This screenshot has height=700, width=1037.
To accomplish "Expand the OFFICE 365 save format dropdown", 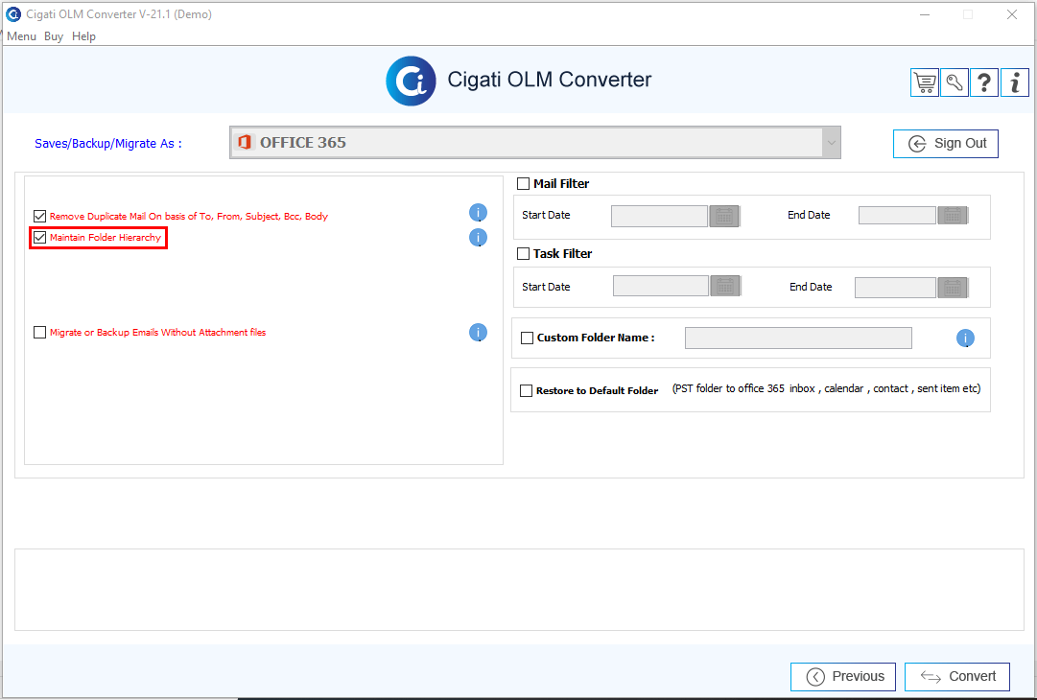I will click(x=832, y=142).
